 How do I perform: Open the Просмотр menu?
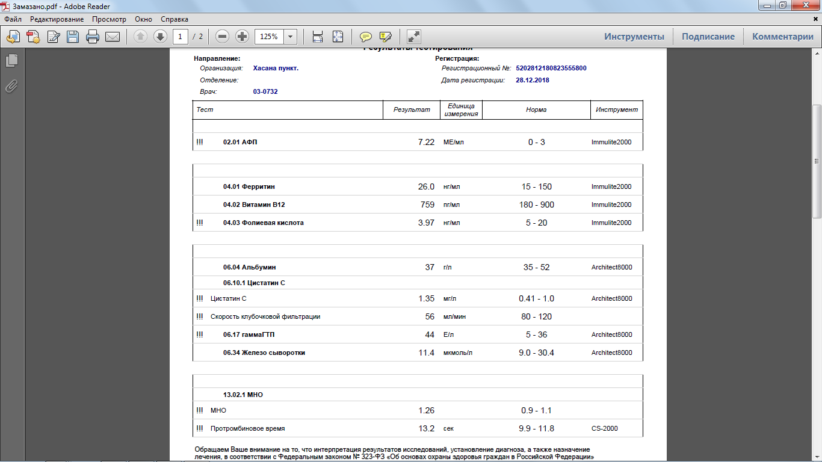[x=109, y=19]
